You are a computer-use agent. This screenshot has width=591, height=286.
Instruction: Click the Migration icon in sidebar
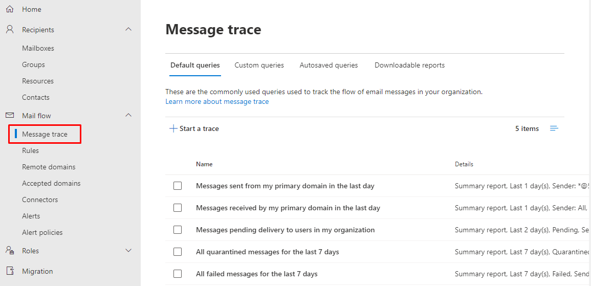pyautogui.click(x=10, y=271)
